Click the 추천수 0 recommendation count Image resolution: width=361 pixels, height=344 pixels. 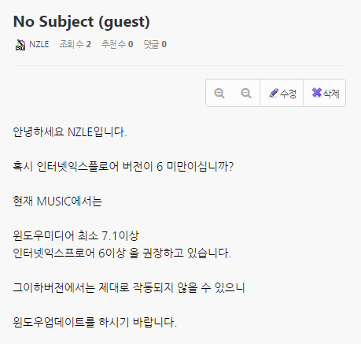pyautogui.click(x=117, y=44)
